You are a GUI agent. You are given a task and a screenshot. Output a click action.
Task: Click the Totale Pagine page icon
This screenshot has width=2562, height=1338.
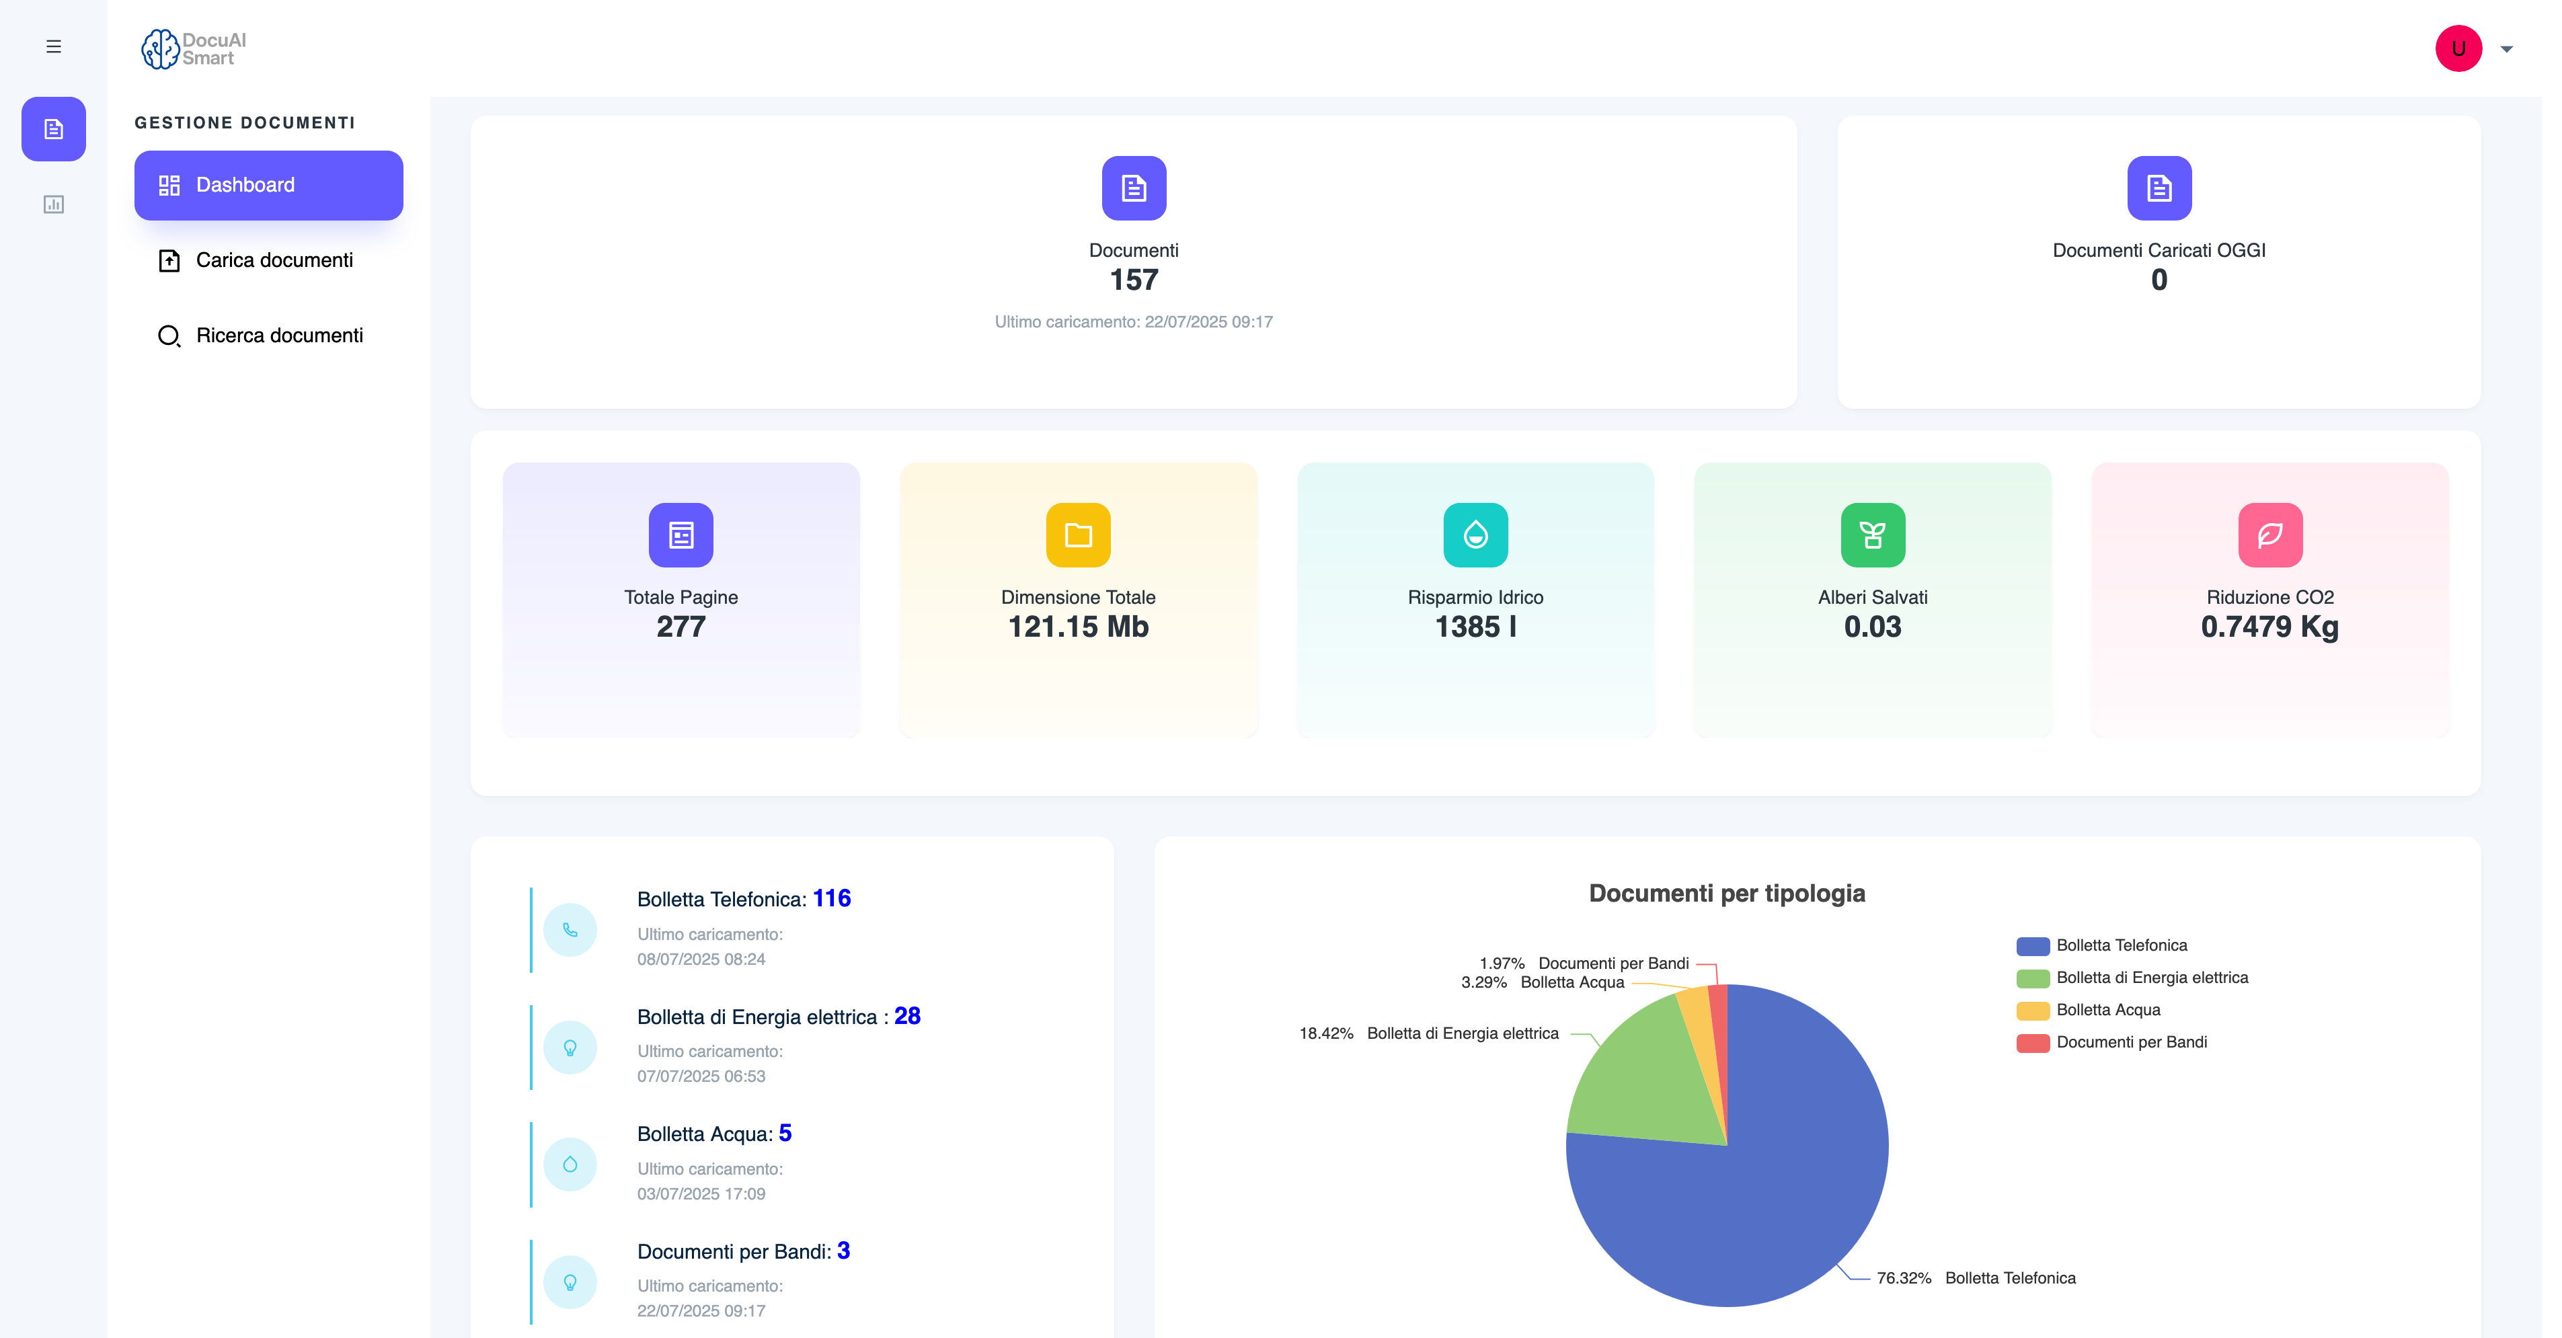pyautogui.click(x=681, y=535)
